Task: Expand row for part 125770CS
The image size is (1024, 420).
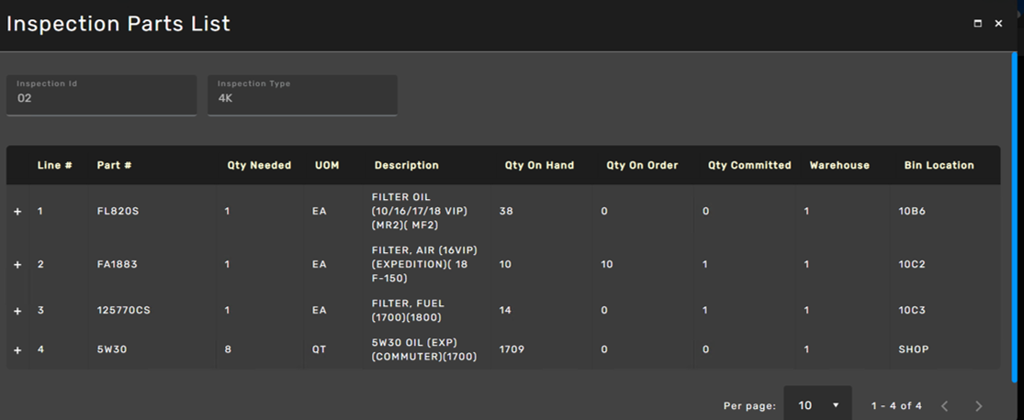Action: click(x=17, y=311)
